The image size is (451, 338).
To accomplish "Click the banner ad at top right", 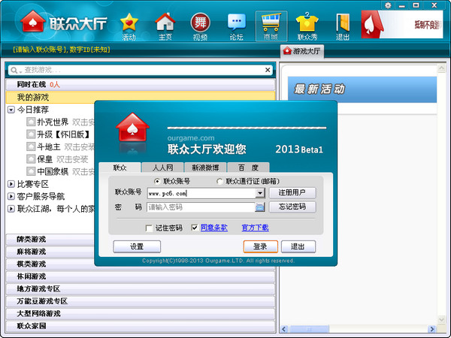I will [x=402, y=25].
